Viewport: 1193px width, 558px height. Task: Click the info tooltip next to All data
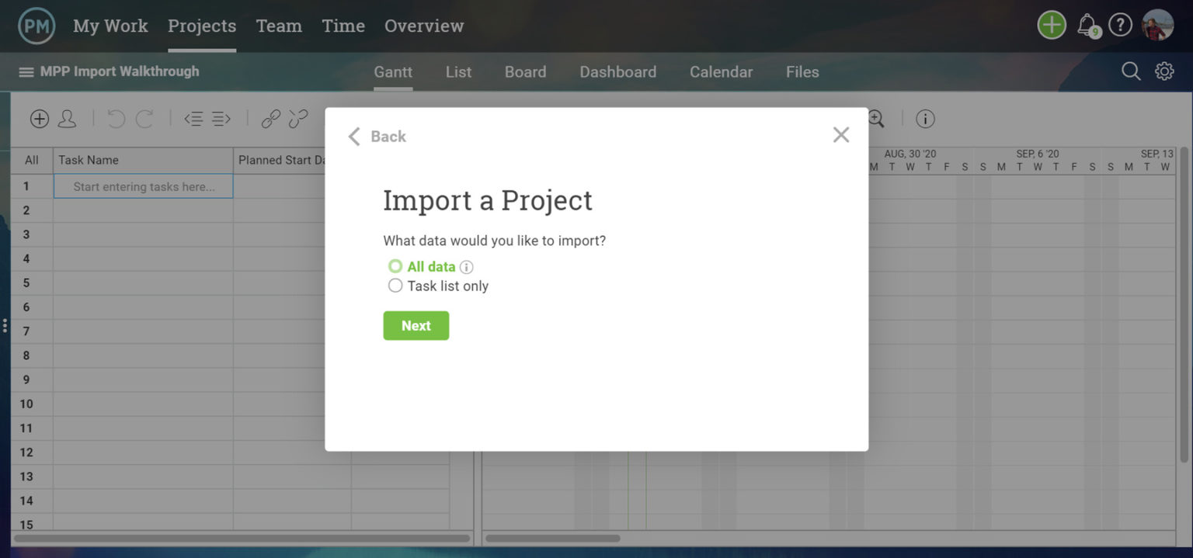(466, 266)
